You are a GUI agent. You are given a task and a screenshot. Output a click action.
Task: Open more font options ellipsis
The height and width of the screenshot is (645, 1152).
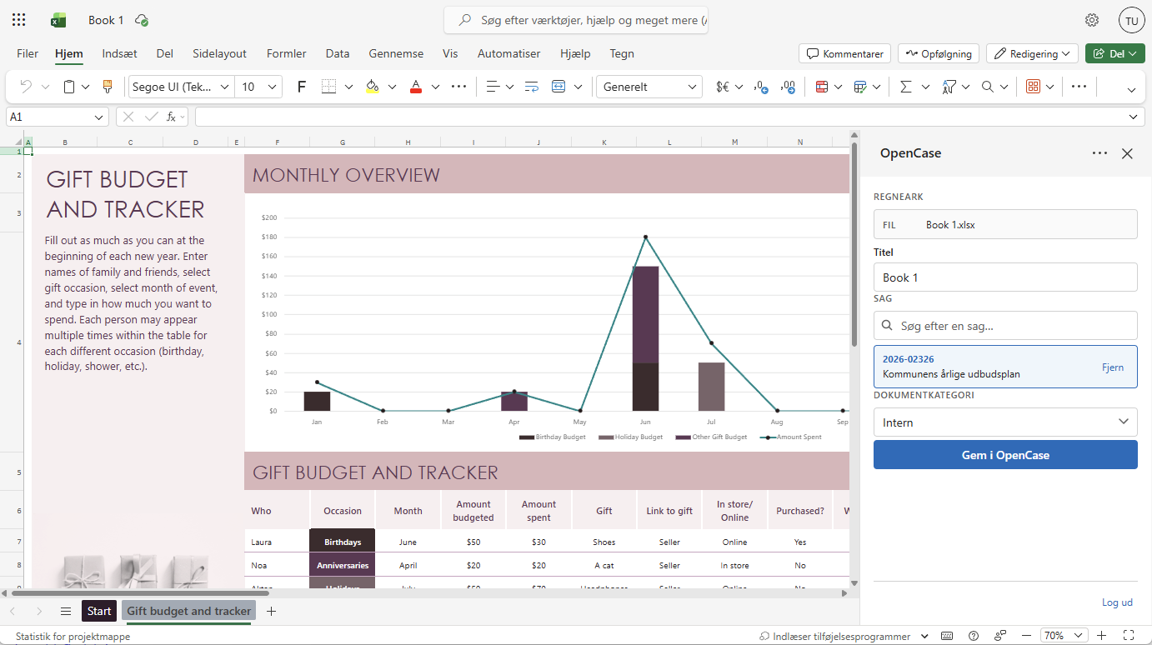(458, 87)
